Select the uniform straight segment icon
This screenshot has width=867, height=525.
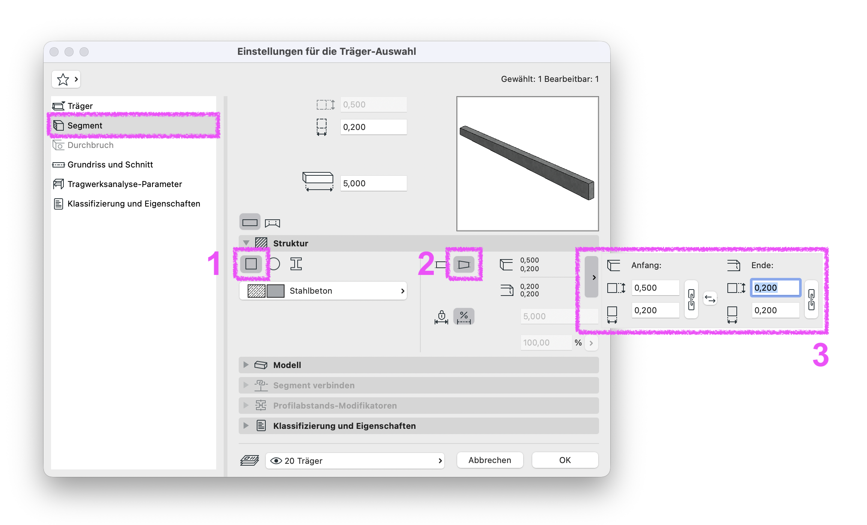tap(441, 265)
